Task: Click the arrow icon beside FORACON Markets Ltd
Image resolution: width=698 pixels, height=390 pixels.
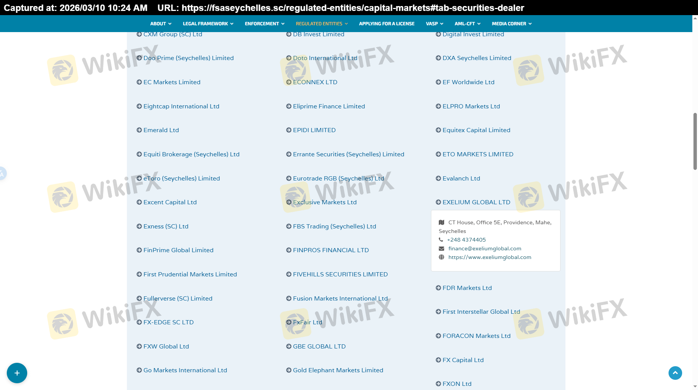Action: tap(438, 336)
